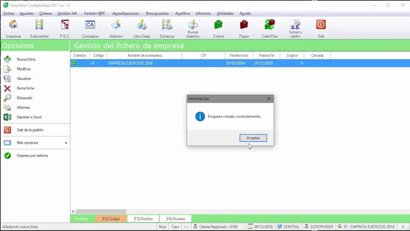
Task: Click CENTRAL entry in status bar
Action: click(x=288, y=227)
